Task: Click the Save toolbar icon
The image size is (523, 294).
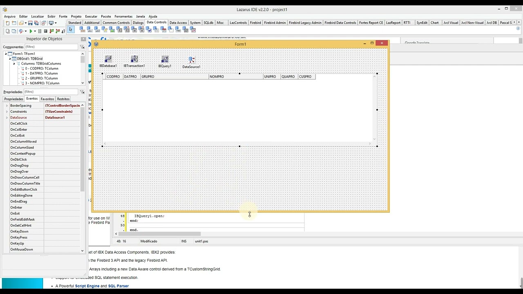Action: point(30,23)
